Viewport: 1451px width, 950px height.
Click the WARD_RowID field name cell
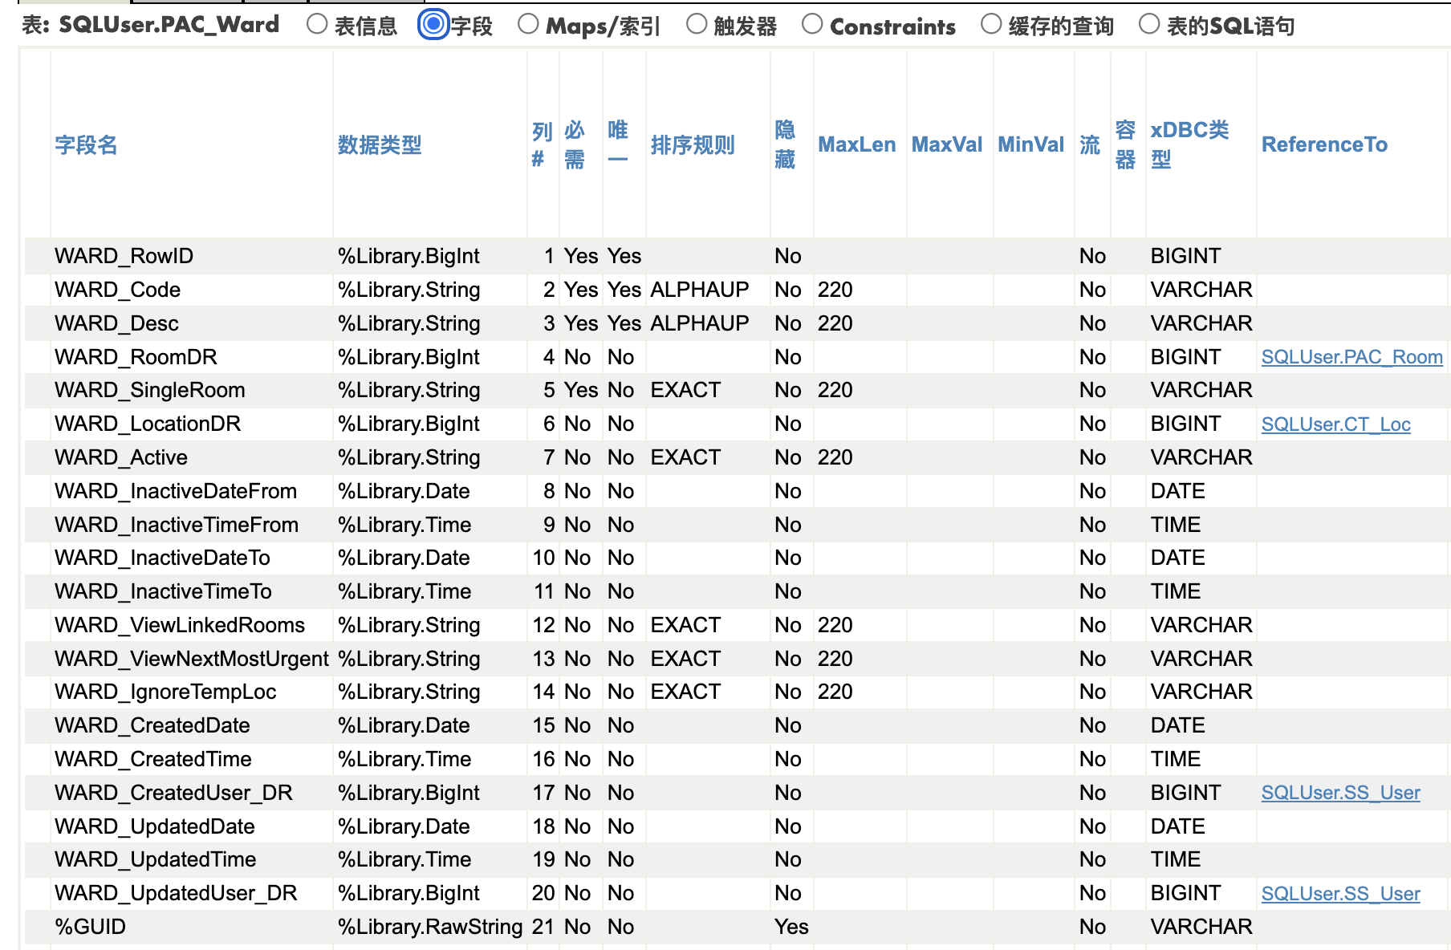tap(124, 256)
